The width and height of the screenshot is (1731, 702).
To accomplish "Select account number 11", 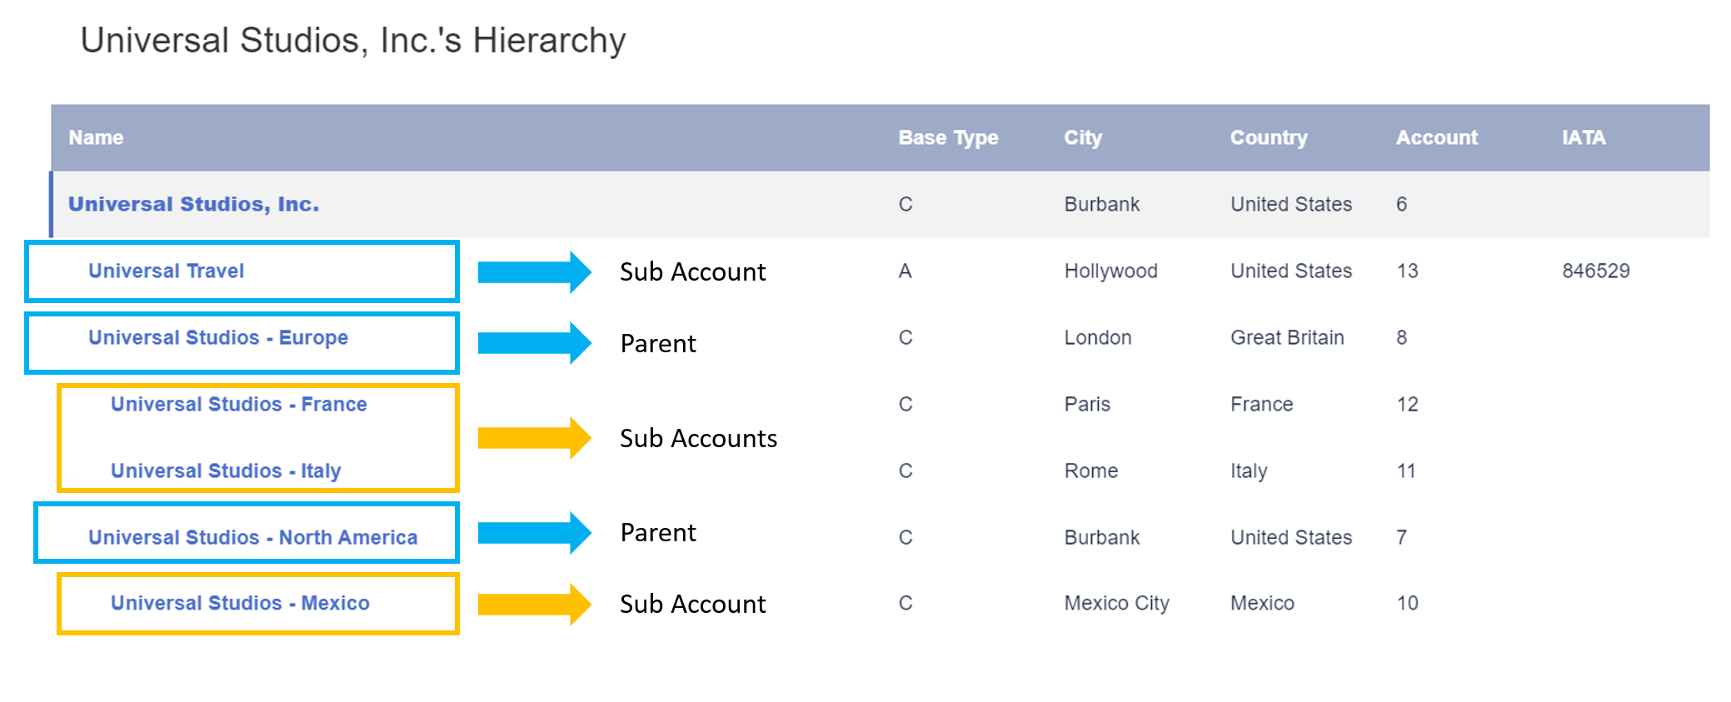I will [1406, 470].
